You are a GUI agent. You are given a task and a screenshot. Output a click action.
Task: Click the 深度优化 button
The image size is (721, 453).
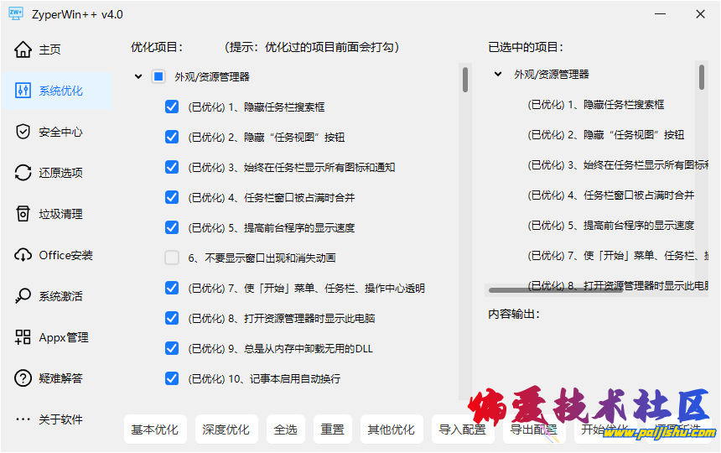[226, 430]
